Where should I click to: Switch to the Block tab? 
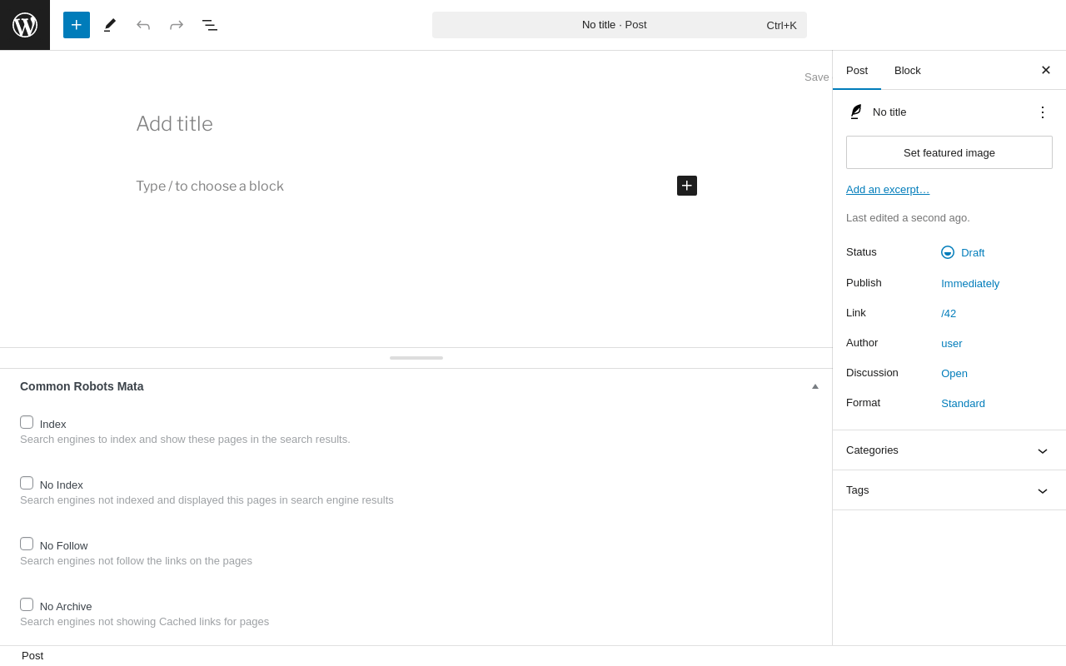tap(908, 70)
